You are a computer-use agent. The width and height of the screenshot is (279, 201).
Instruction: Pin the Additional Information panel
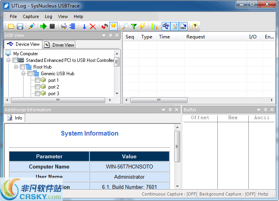pos(170,110)
